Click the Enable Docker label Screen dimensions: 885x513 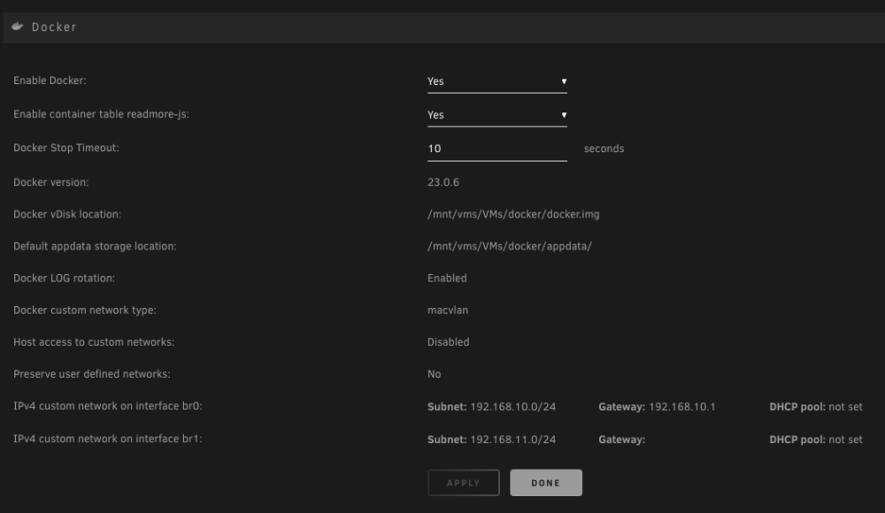point(50,80)
